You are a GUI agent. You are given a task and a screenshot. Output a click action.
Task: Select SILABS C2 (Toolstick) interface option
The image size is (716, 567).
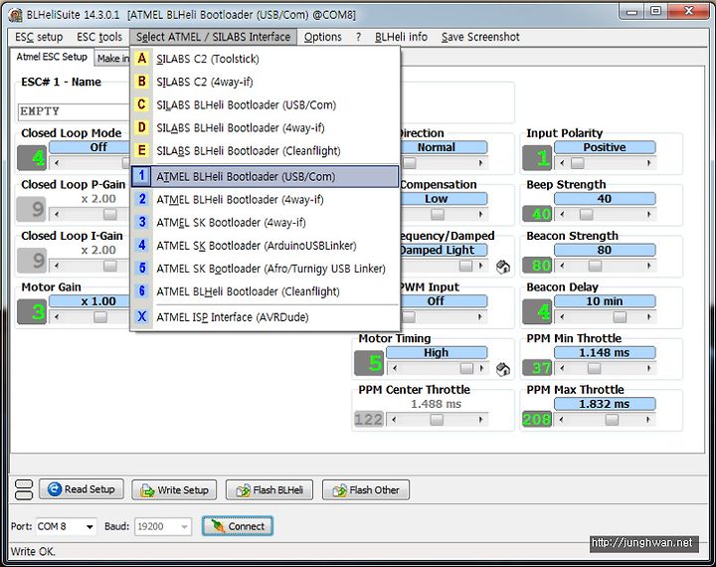(x=266, y=59)
